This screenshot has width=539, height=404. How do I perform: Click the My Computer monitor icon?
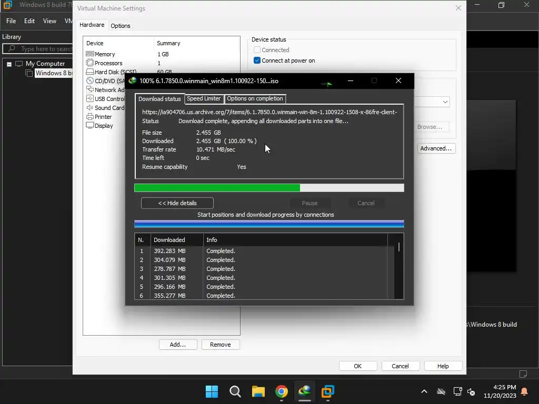click(x=19, y=64)
